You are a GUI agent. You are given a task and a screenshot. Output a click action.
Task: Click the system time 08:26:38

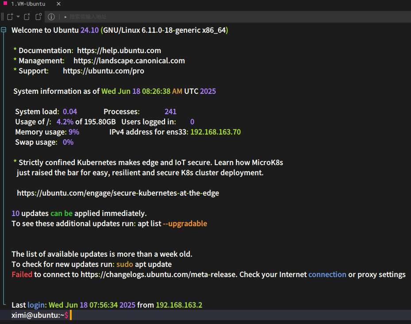coord(156,91)
